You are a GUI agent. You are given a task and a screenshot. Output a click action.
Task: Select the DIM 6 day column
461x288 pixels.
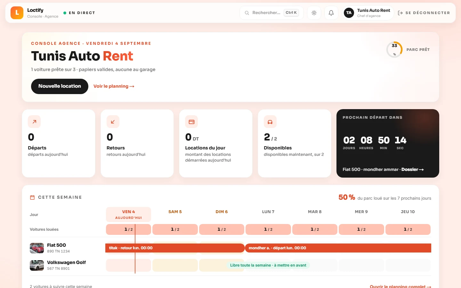[x=222, y=212]
